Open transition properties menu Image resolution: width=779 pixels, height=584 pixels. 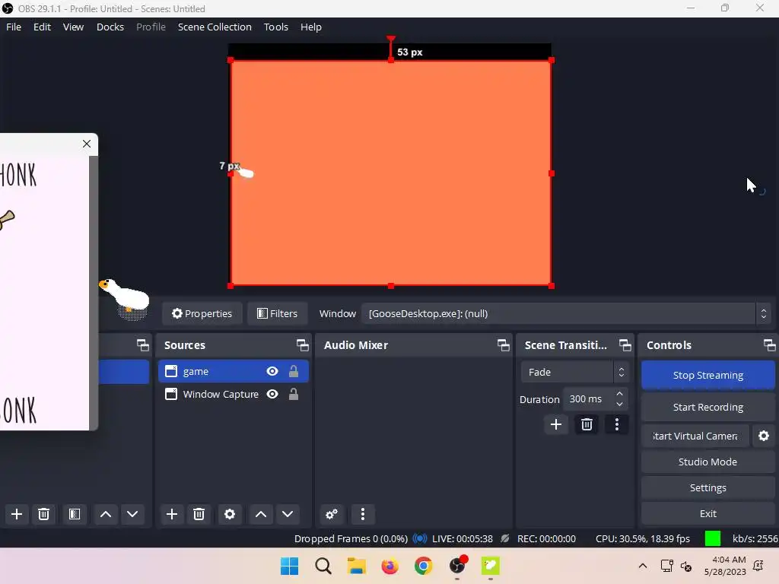(x=617, y=424)
